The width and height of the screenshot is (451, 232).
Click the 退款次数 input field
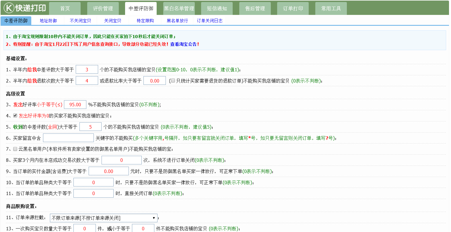click(x=87, y=81)
